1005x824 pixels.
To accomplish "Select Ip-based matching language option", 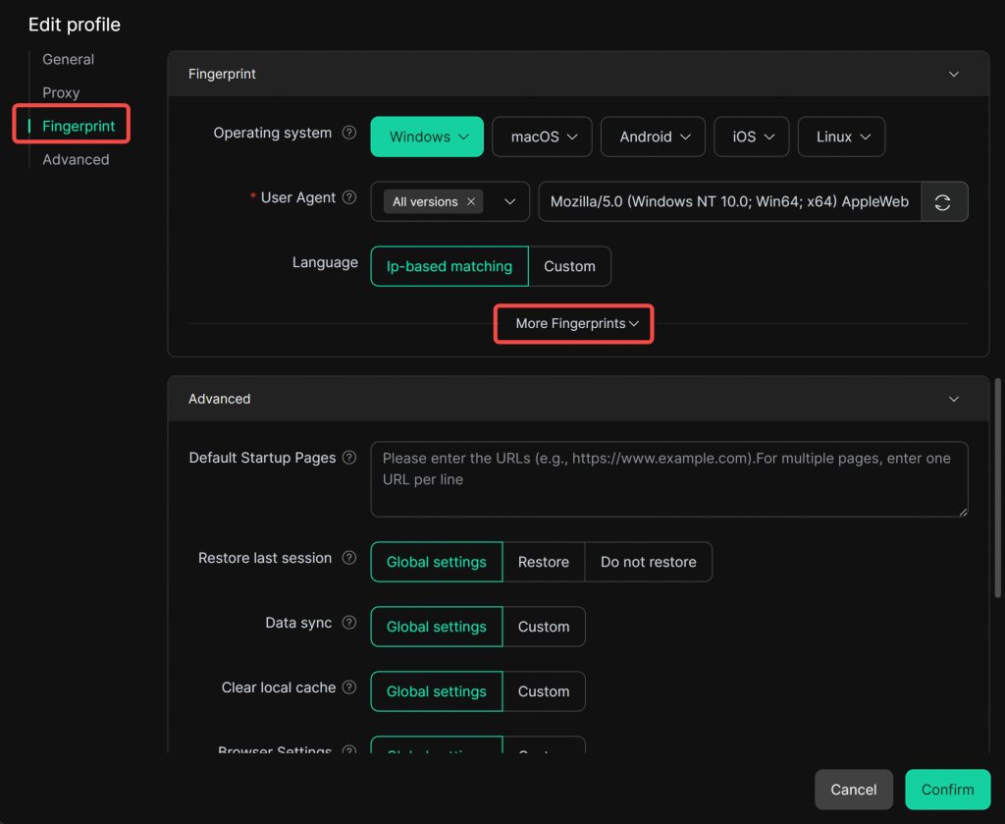I will coord(449,266).
